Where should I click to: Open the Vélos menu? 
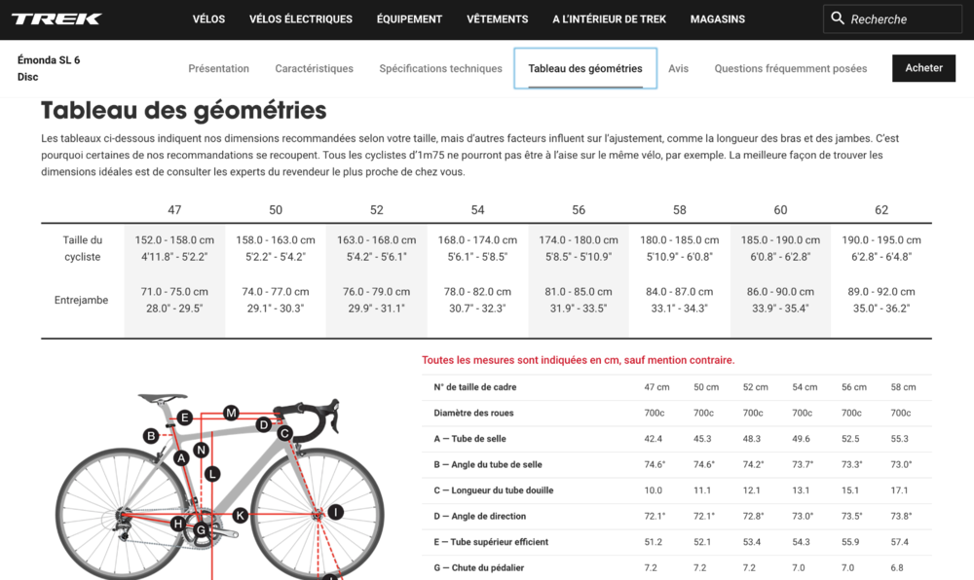coord(208,19)
